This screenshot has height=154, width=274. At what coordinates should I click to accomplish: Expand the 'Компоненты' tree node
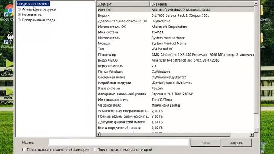tap(19, 15)
